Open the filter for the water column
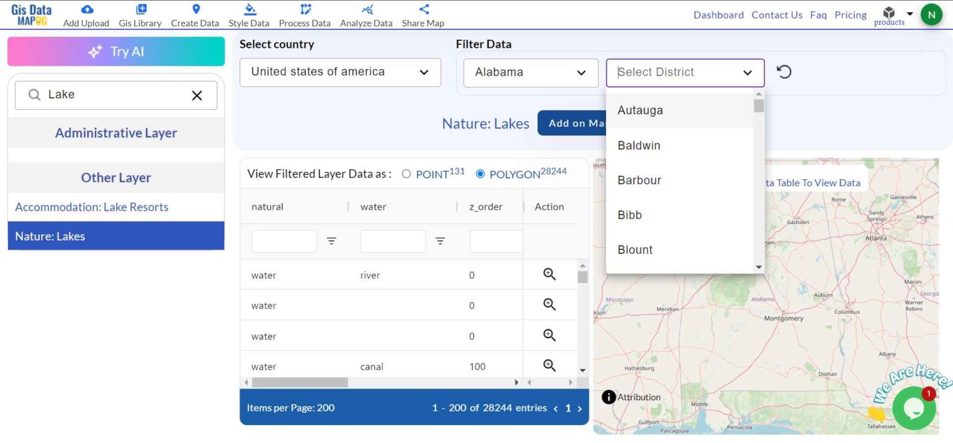This screenshot has width=953, height=443. pos(441,241)
